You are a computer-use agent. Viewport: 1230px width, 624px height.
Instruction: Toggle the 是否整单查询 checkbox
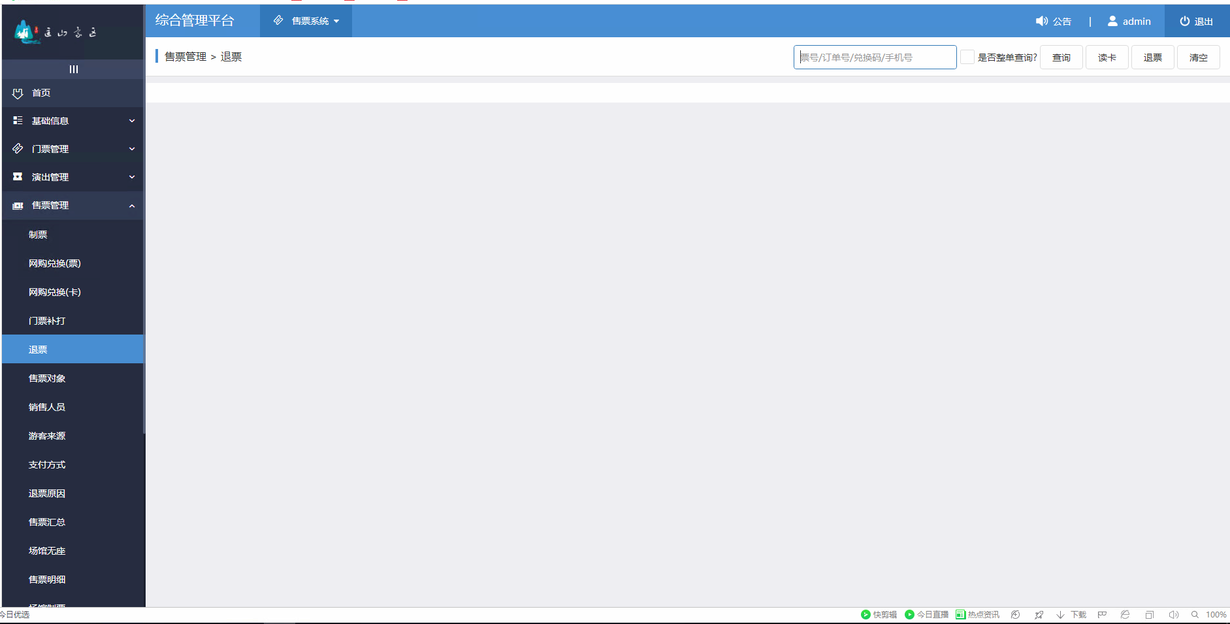(x=967, y=57)
